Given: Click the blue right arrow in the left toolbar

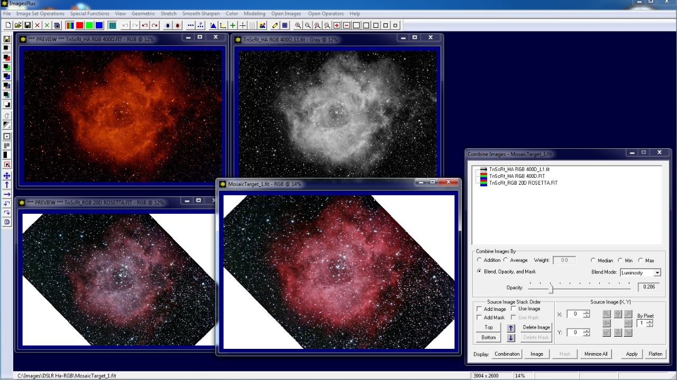Looking at the screenshot, I should click(x=7, y=194).
